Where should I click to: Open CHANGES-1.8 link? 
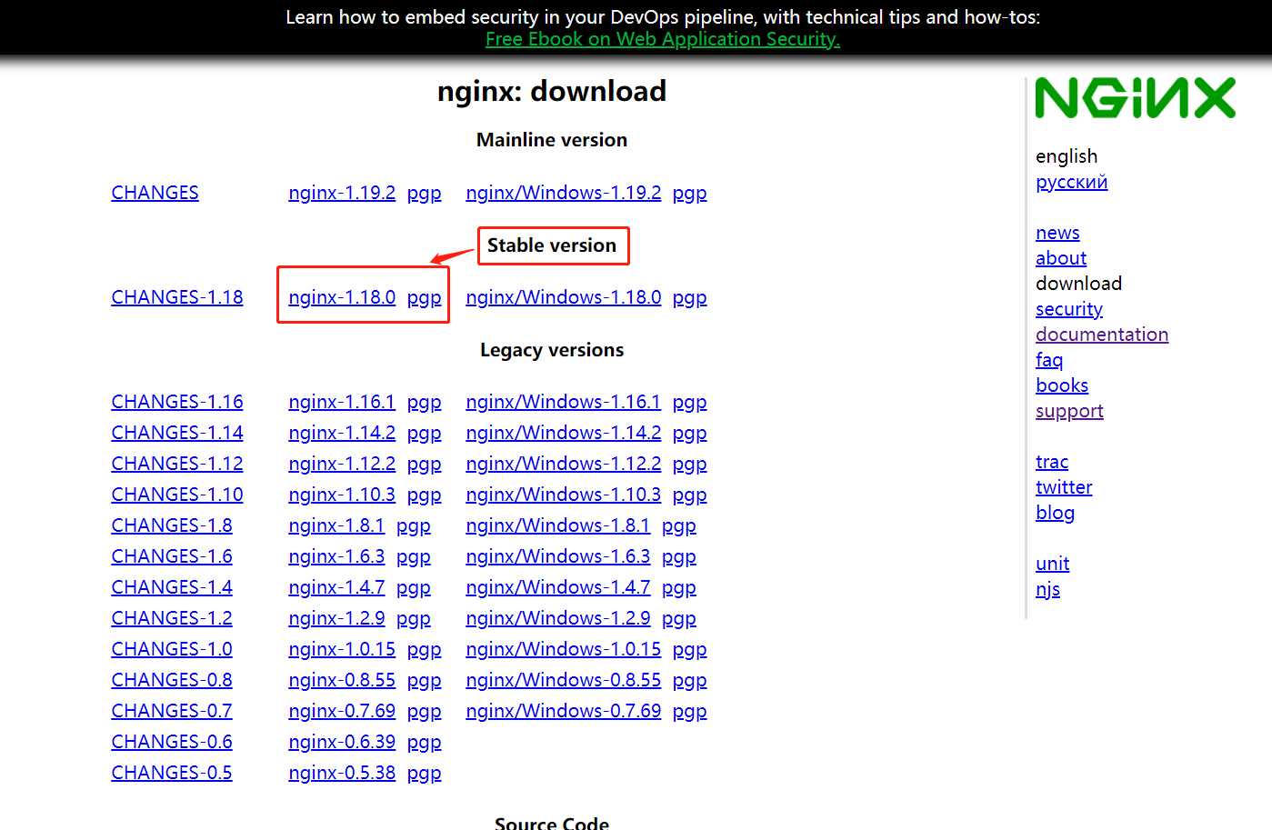(x=172, y=525)
